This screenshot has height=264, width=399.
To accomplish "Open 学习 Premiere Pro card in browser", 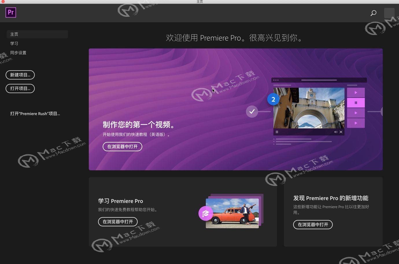I will 118,221.
